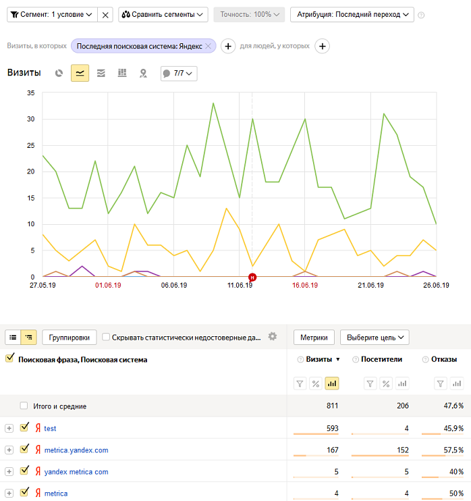Screen dimensions: 471x501
Task: Click the Yandex icon in the test row
Action: tap(38, 428)
